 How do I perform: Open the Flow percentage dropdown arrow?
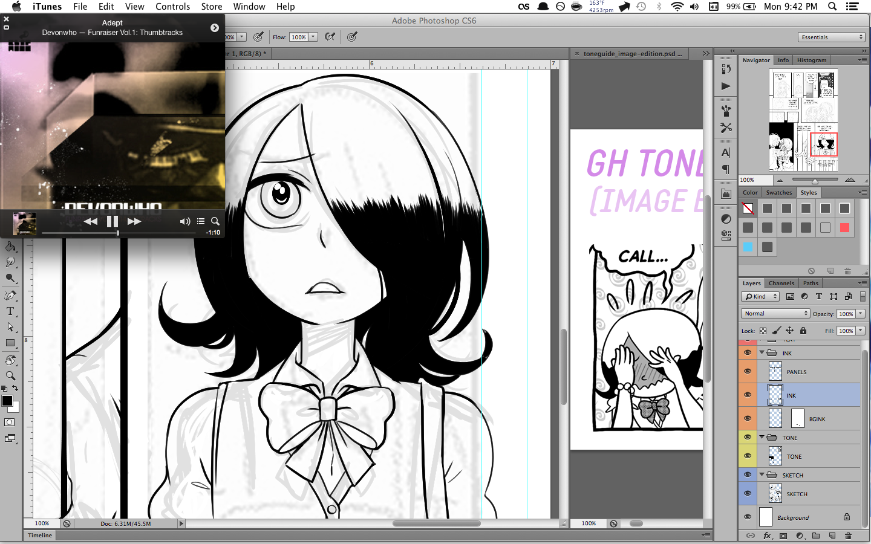click(x=313, y=37)
